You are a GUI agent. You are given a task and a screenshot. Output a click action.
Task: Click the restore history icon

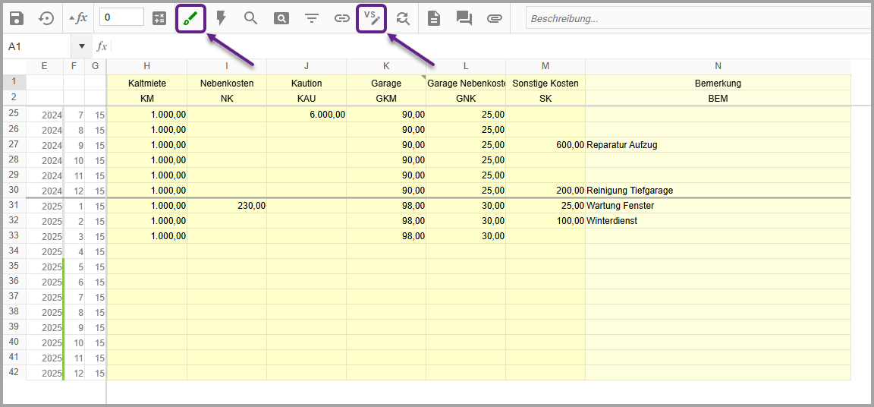pos(46,18)
